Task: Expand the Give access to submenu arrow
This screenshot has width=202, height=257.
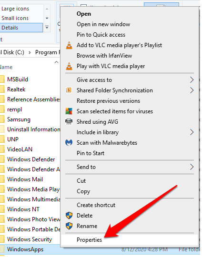Action: (192, 80)
